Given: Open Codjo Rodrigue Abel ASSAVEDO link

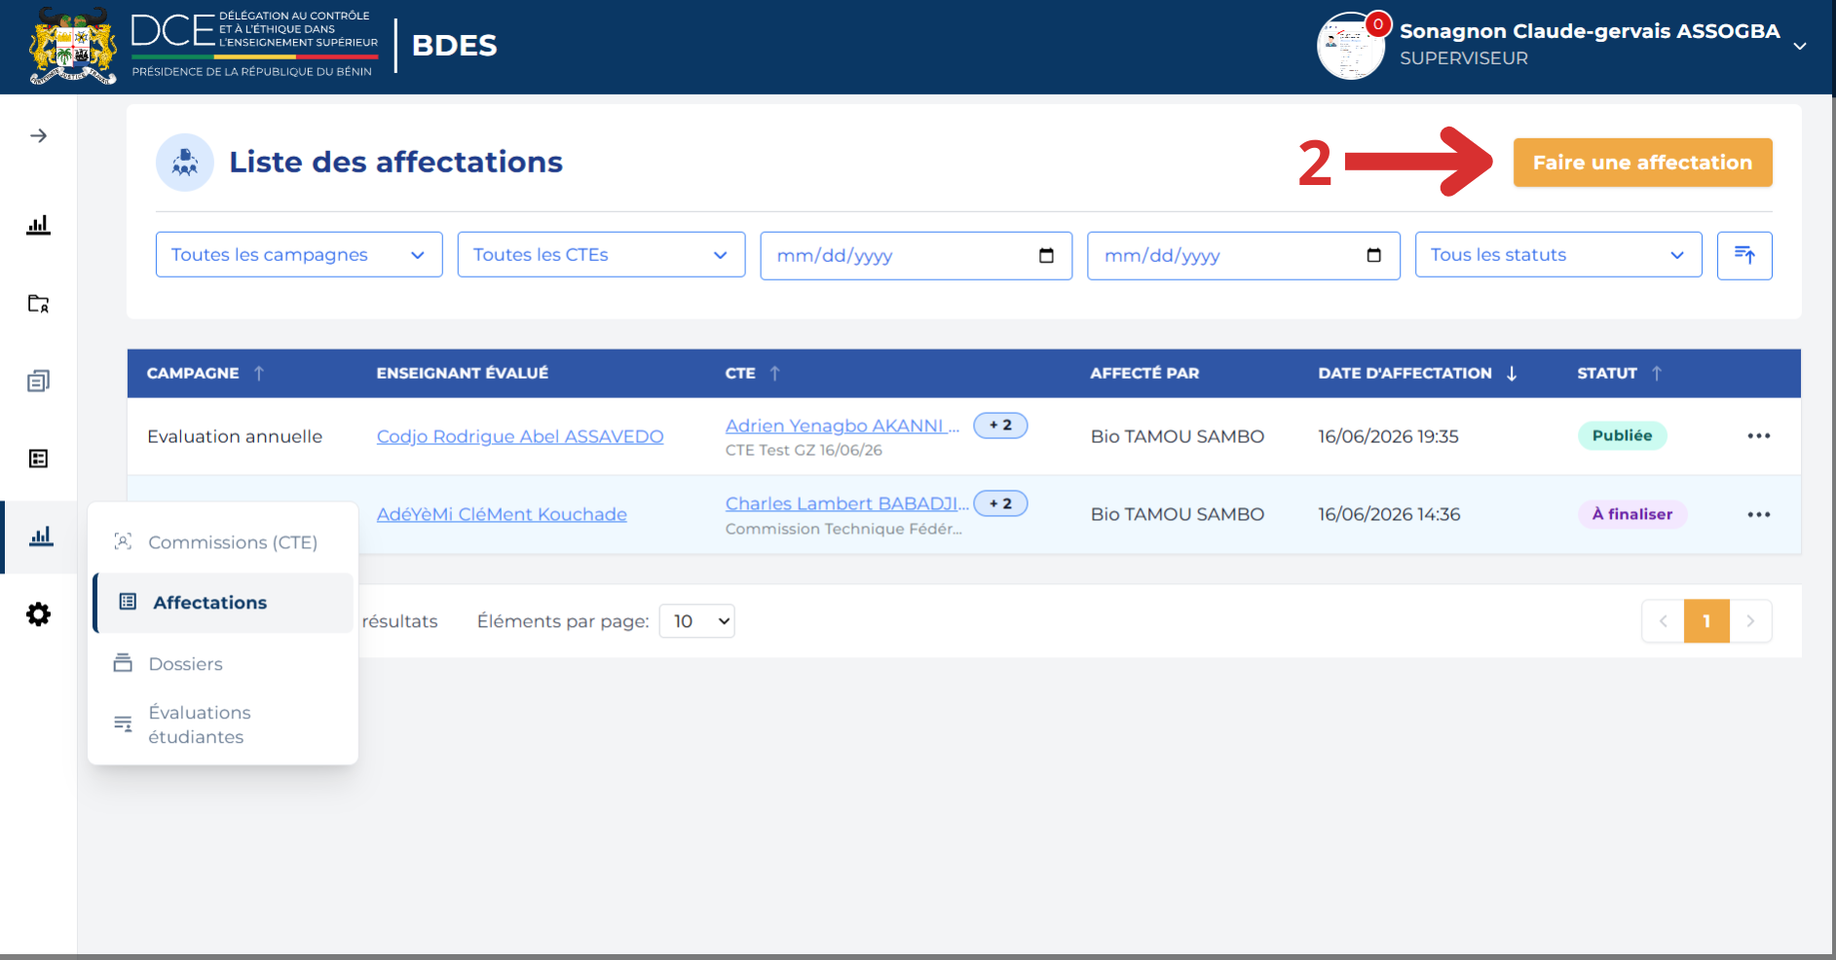Looking at the screenshot, I should click(x=520, y=437).
